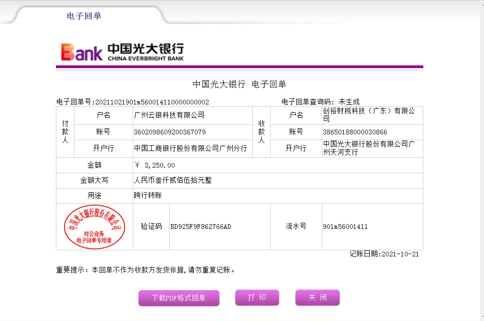Select the purpose value 跨行转账
484x321 pixels.
148,196
